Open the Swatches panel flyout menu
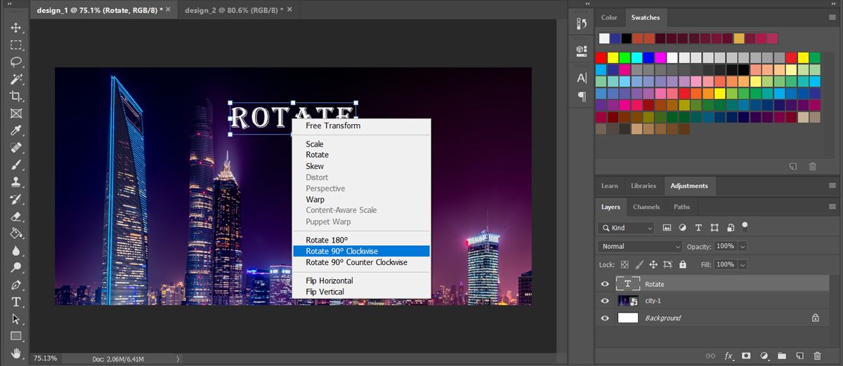Viewport: 843px width, 366px height. coord(832,18)
